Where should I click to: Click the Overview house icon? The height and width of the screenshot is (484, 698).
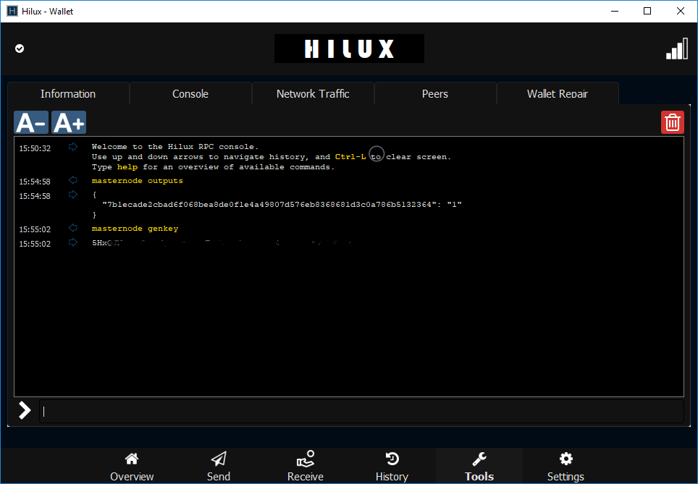click(x=132, y=458)
